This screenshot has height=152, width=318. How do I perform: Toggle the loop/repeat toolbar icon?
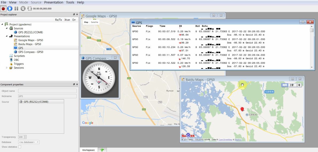point(30,9)
